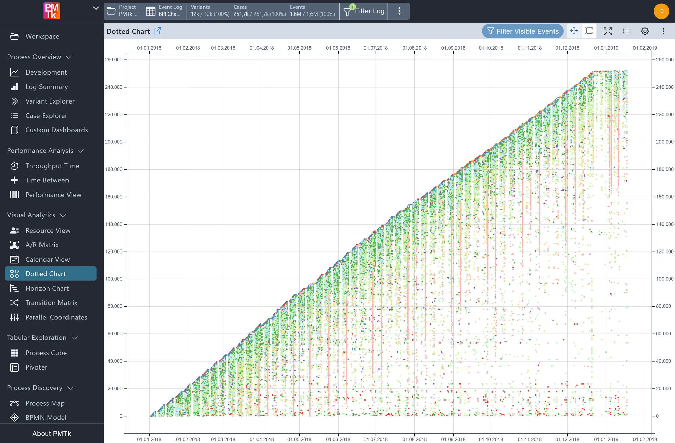This screenshot has height=443, width=675.
Task: Click the user avatar D
Action: 661,11
